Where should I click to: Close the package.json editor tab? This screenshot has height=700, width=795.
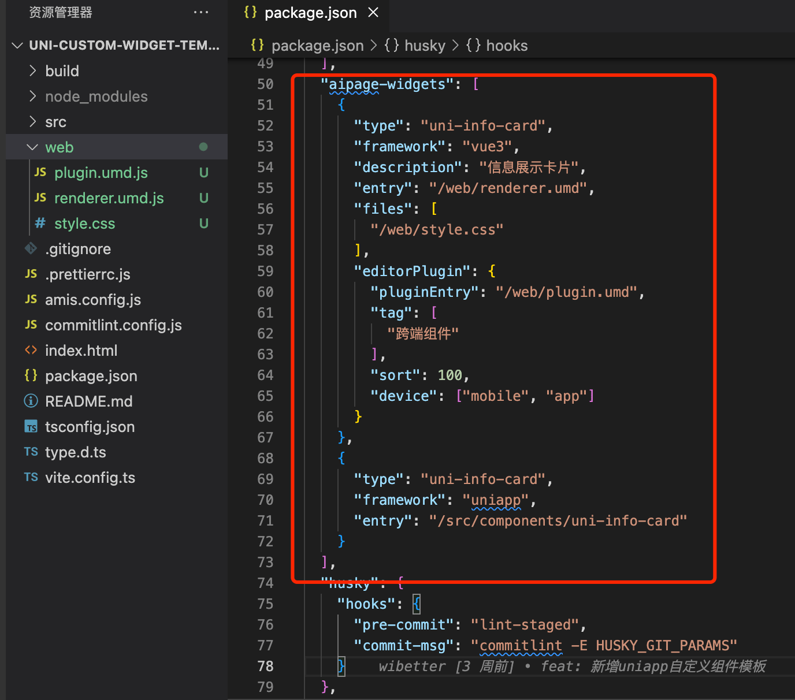pos(373,12)
